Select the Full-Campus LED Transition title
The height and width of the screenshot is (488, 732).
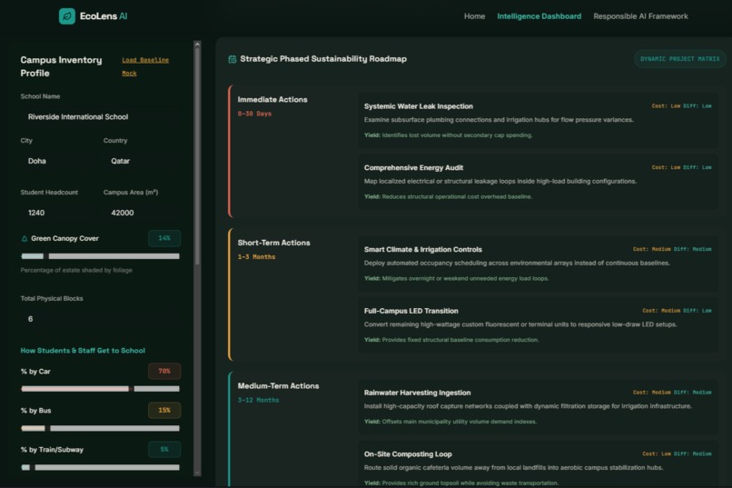click(411, 311)
